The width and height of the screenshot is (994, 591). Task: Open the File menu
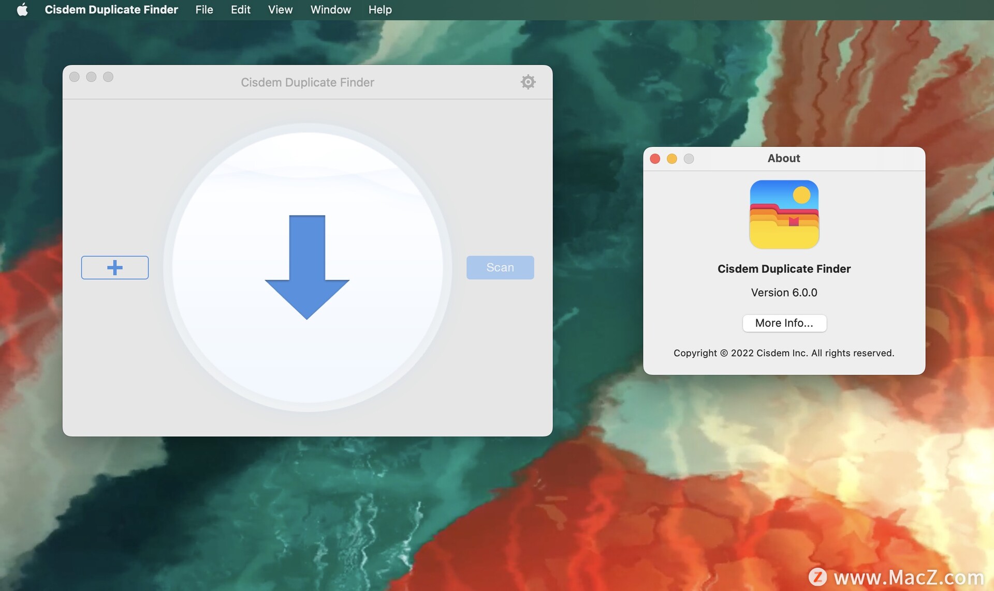204,9
